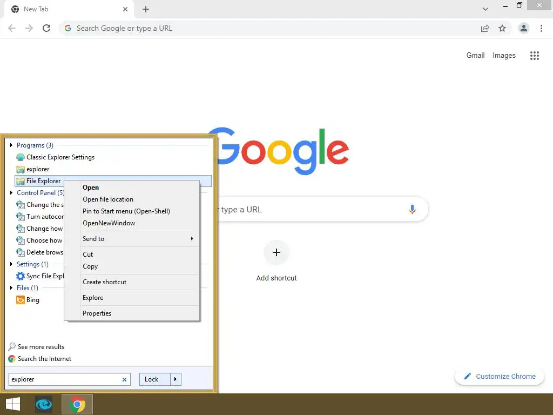Click the Chrome back arrow

pyautogui.click(x=12, y=28)
